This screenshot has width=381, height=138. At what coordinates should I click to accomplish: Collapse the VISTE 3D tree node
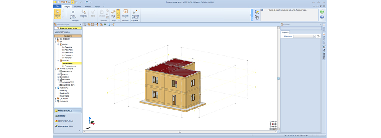(58, 61)
